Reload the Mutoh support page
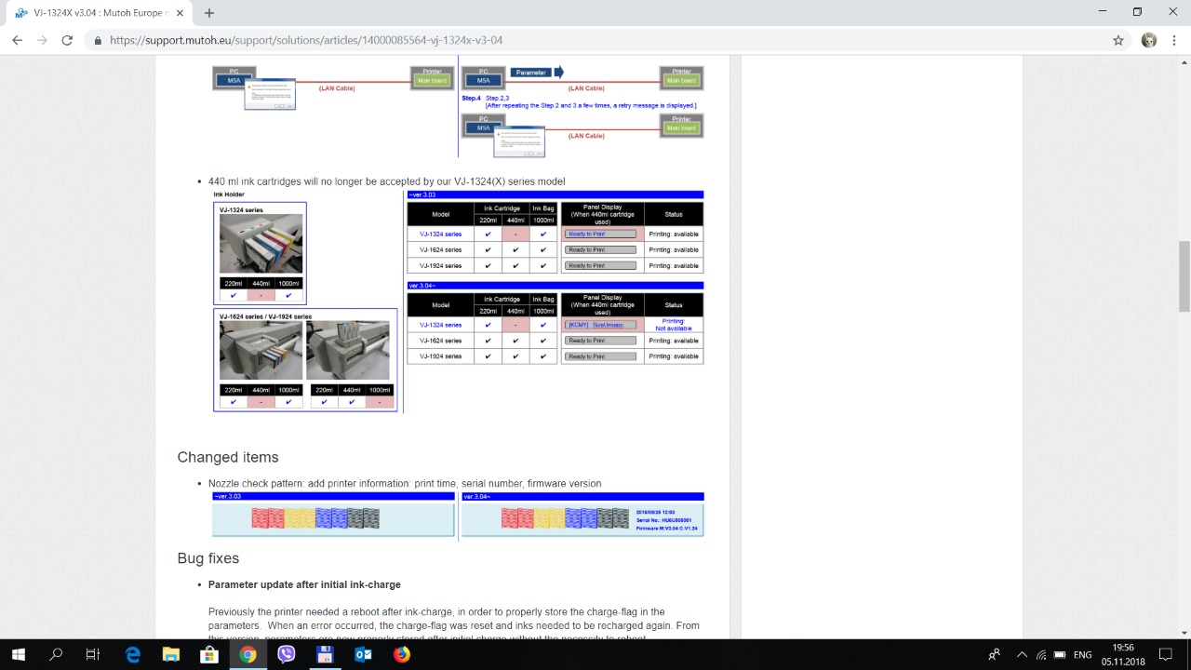1191x670 pixels. click(67, 40)
